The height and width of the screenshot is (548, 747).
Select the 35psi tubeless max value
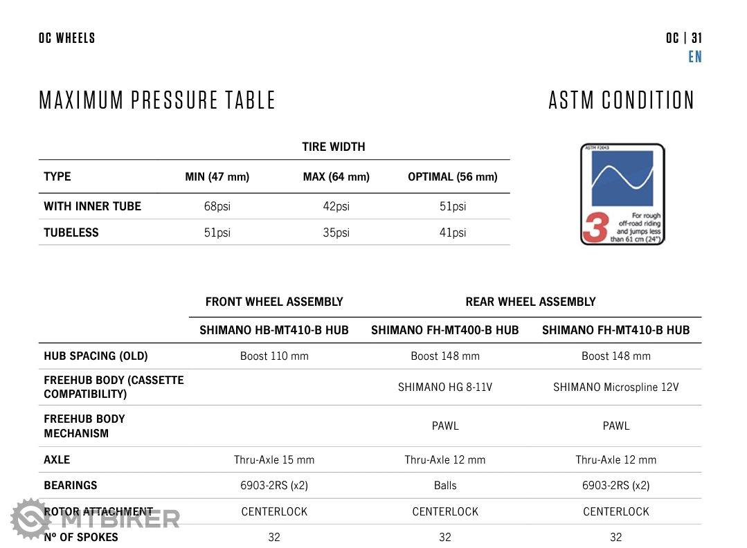pyautogui.click(x=336, y=232)
